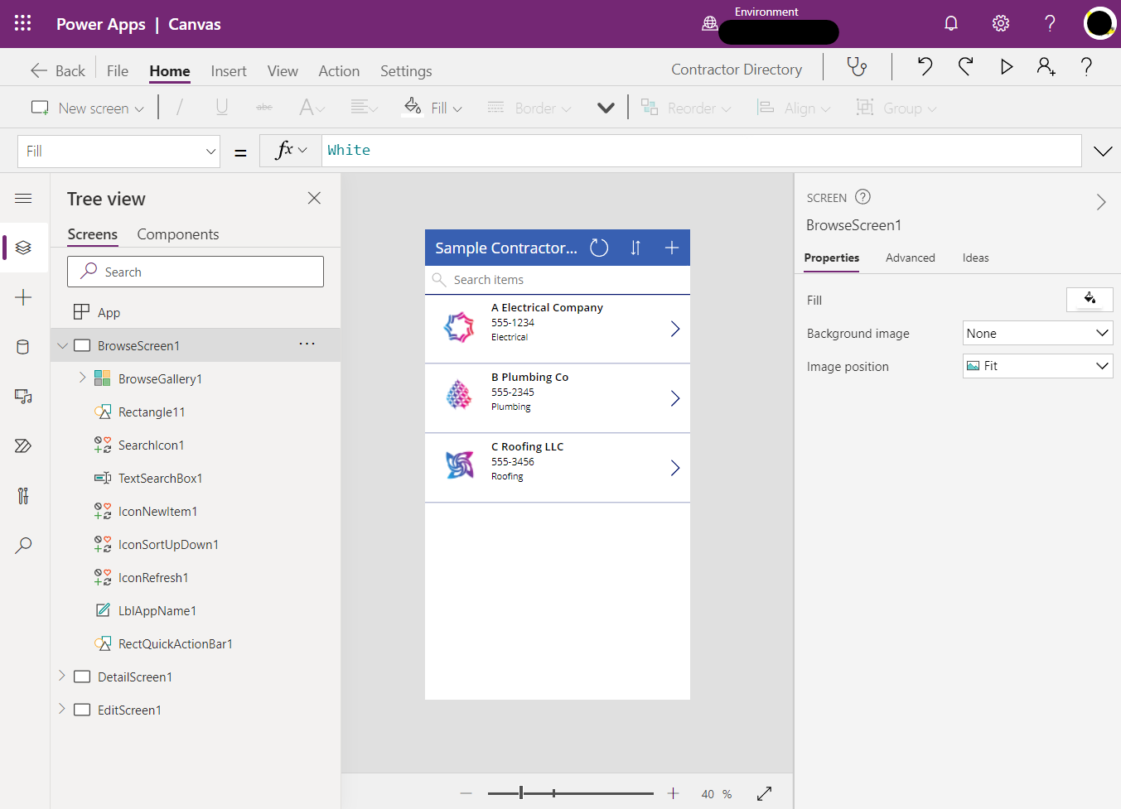
Task: Share the app with add-user icon
Action: 1046,66
